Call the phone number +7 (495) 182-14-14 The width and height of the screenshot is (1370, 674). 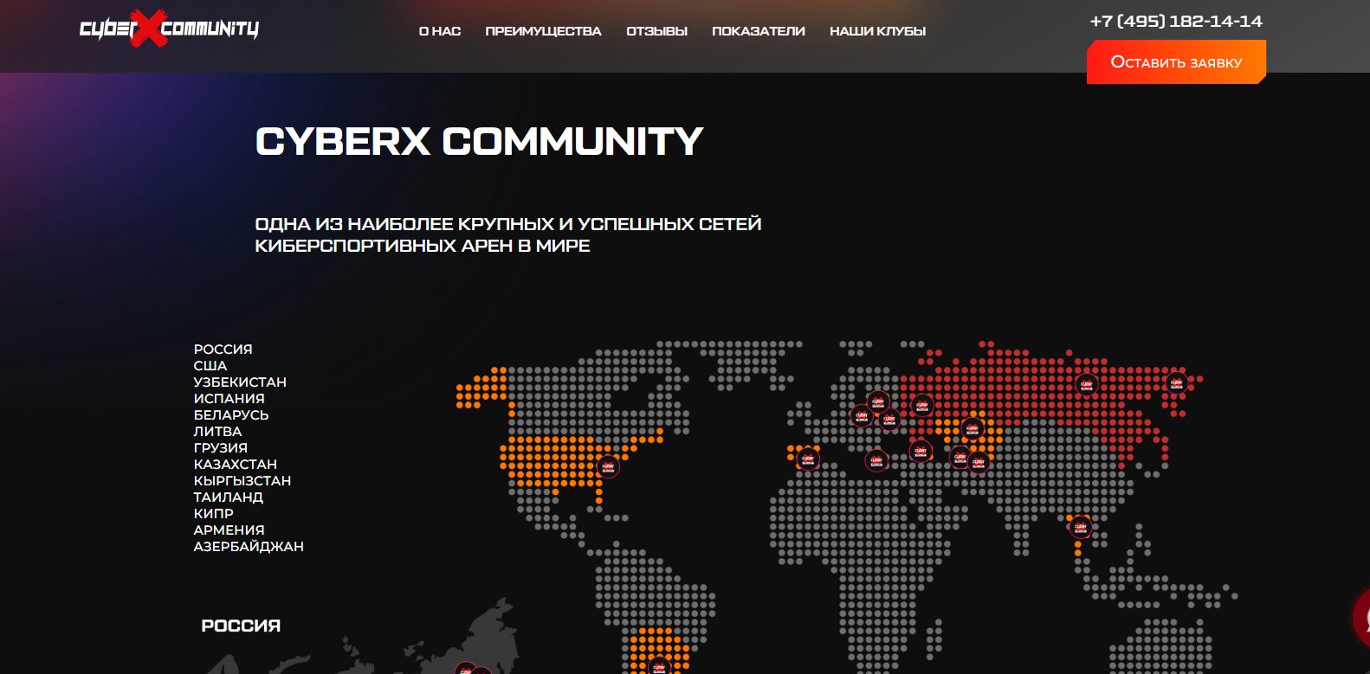[1176, 22]
